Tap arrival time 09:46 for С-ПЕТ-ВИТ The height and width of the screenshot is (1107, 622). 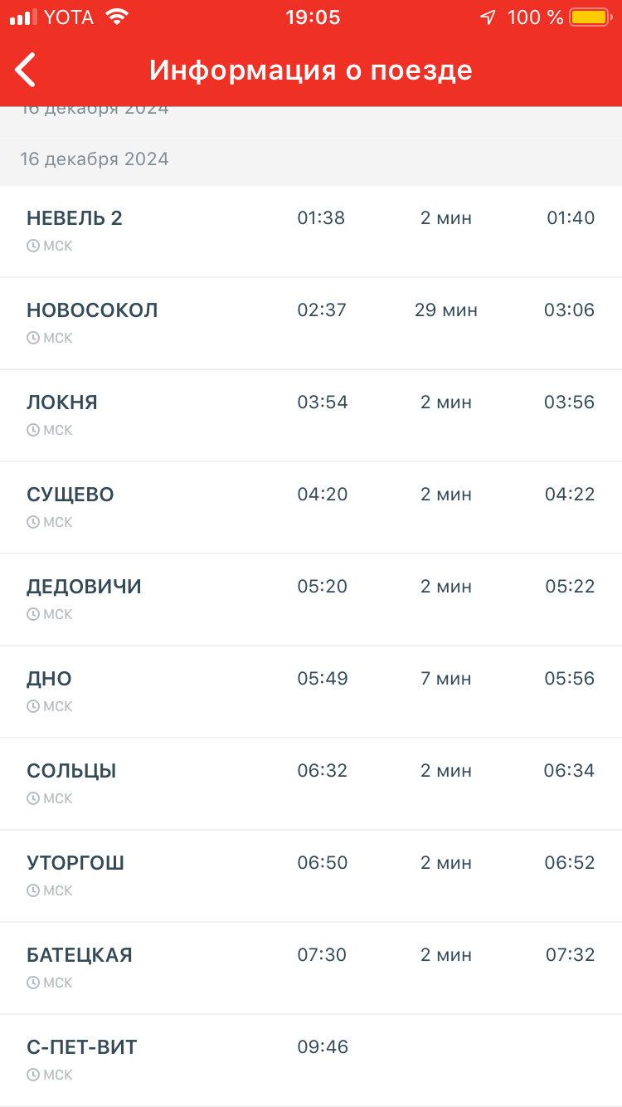click(x=323, y=1047)
